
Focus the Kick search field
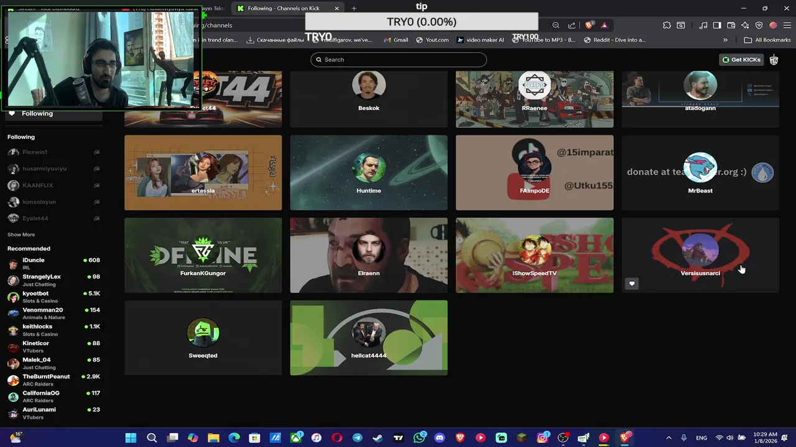(x=399, y=60)
